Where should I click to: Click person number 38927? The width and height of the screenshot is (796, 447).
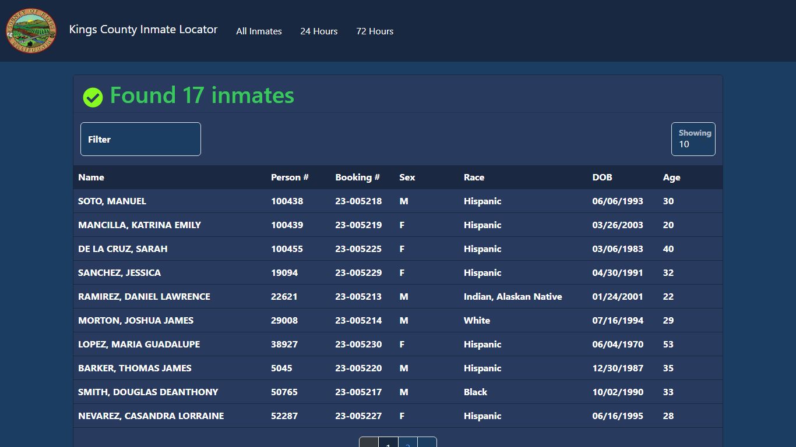point(284,345)
